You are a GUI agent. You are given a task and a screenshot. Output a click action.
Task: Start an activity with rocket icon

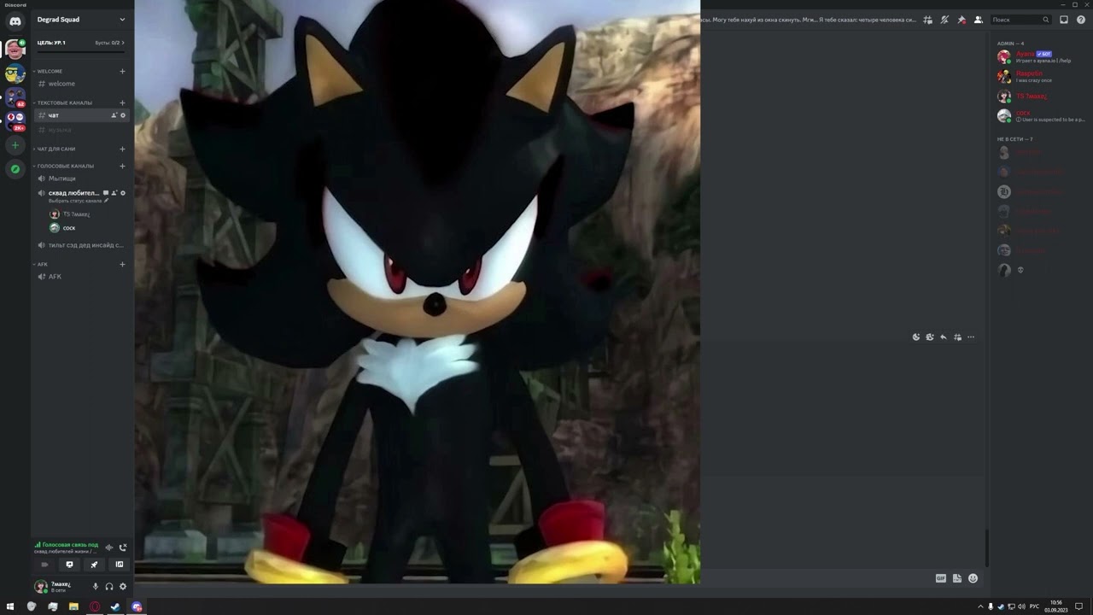(95, 565)
